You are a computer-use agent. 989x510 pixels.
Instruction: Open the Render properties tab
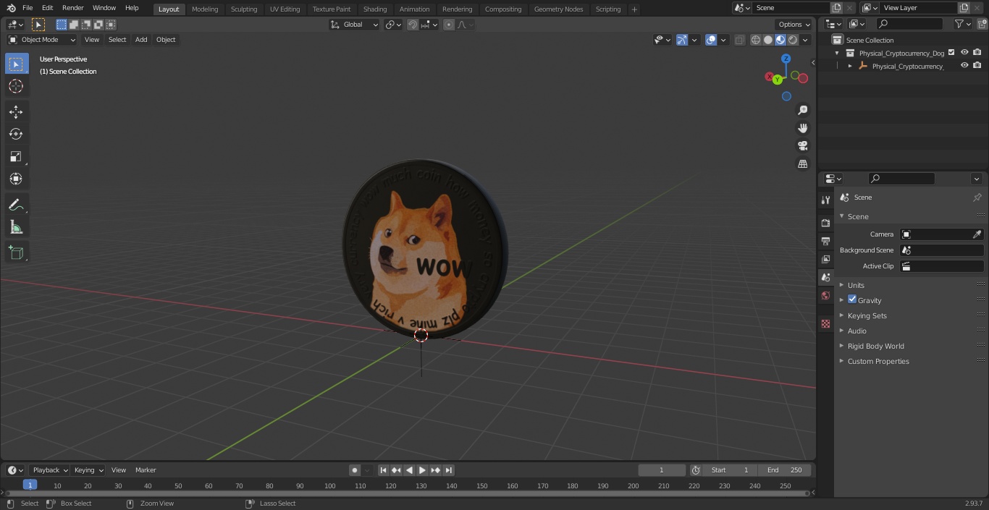click(x=825, y=223)
